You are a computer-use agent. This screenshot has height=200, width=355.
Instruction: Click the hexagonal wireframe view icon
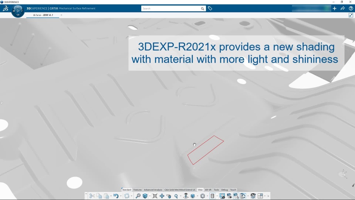pyautogui.click(x=203, y=196)
